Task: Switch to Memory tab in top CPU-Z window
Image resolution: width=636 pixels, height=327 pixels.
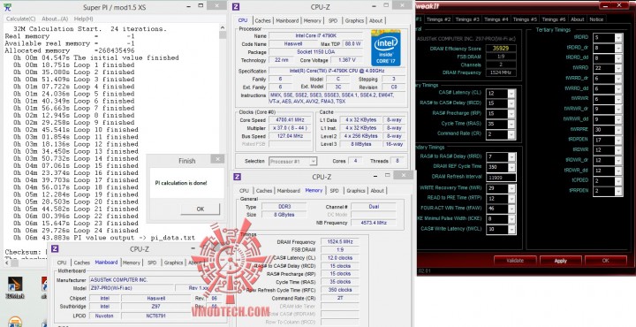Action: [x=313, y=20]
